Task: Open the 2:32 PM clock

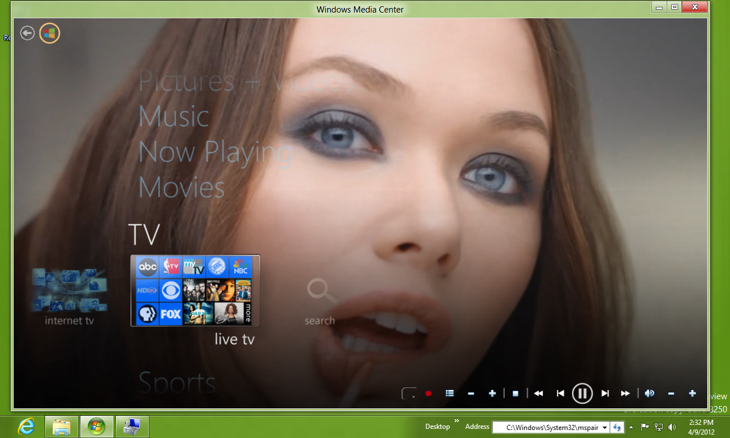Action: (x=701, y=427)
